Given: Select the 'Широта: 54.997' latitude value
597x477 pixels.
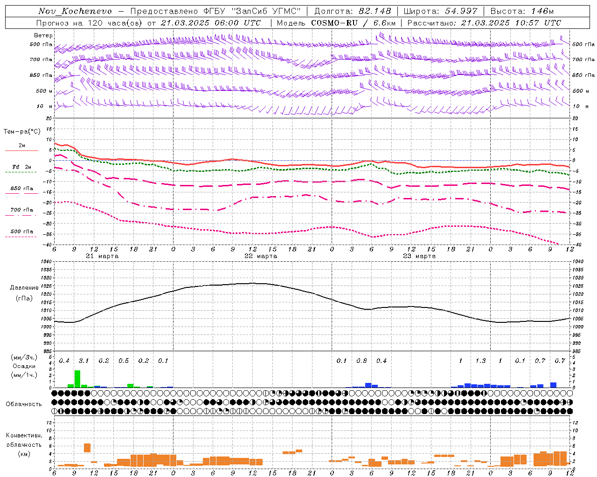Looking at the screenshot, I should pos(441,11).
